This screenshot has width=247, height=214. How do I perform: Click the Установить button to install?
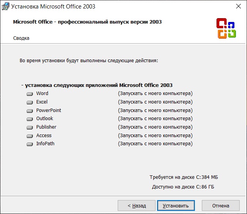click(176, 206)
